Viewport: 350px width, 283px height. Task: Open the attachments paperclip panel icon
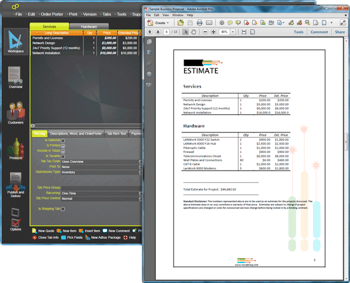coord(149,63)
